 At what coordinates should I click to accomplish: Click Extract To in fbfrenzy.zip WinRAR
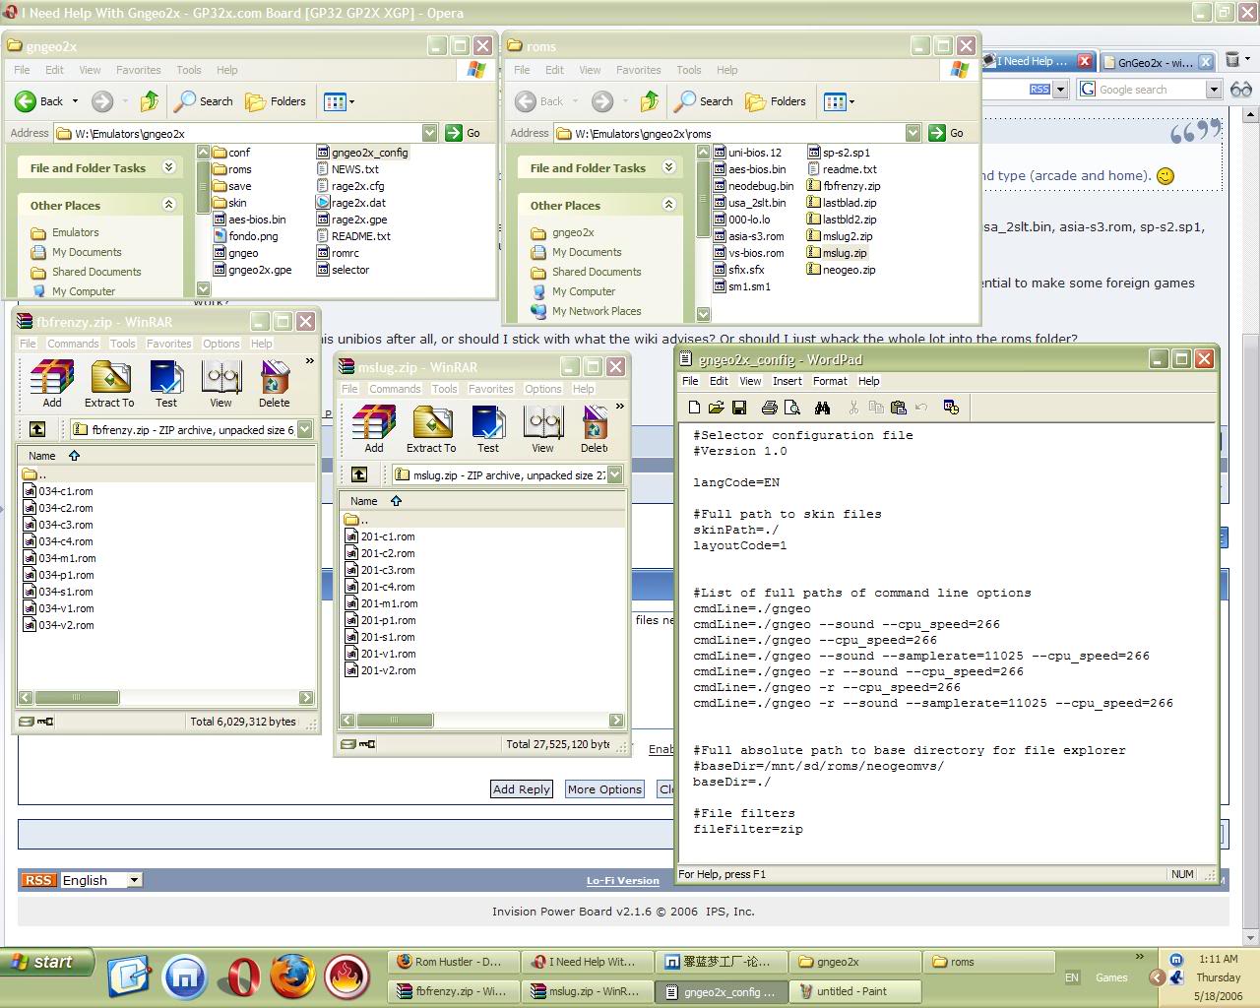pos(109,383)
